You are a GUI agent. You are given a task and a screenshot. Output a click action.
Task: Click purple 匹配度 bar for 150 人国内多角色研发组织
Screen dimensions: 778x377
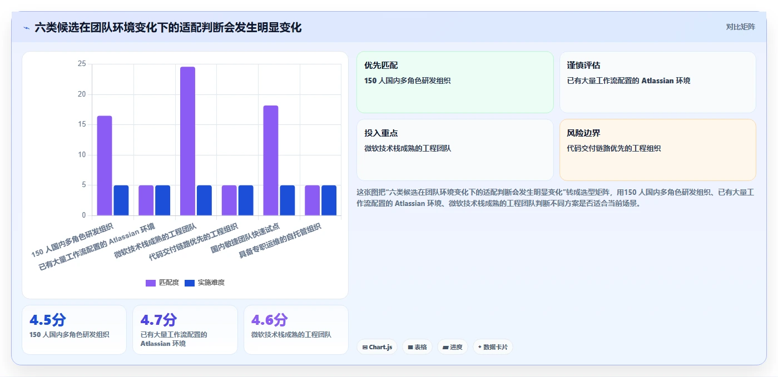pyautogui.click(x=105, y=165)
